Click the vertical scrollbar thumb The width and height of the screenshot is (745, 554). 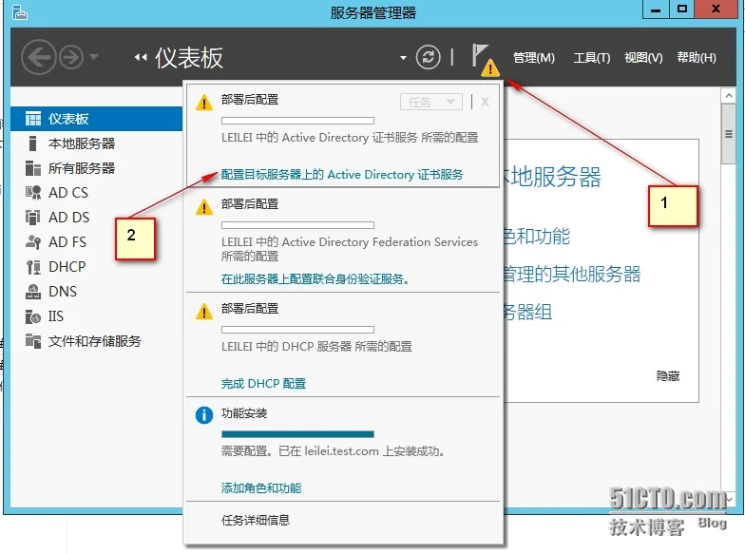[728, 135]
